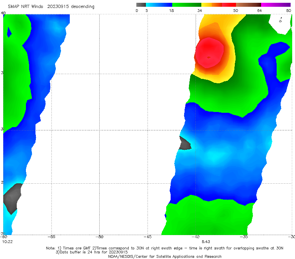Click the green segment of the color bar

pyautogui.click(x=187, y=5)
